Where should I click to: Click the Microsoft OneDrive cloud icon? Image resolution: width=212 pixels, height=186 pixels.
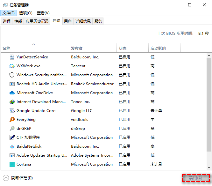(12, 93)
